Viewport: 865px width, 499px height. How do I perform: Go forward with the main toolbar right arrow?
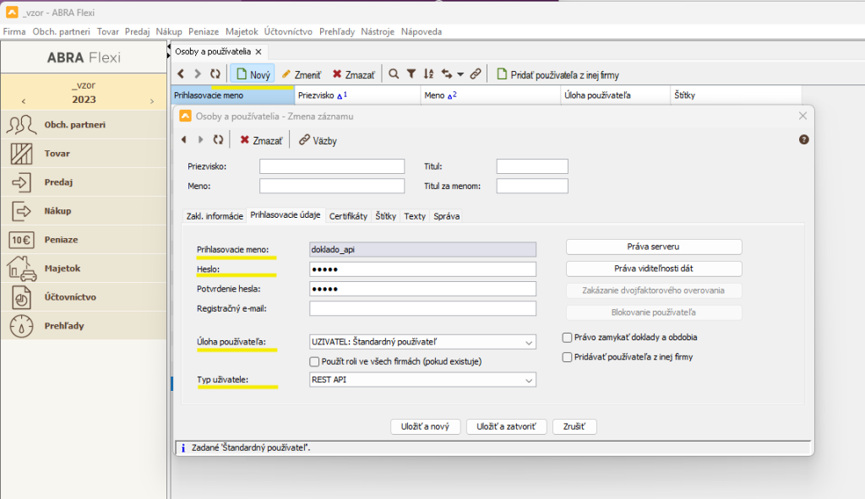(198, 74)
